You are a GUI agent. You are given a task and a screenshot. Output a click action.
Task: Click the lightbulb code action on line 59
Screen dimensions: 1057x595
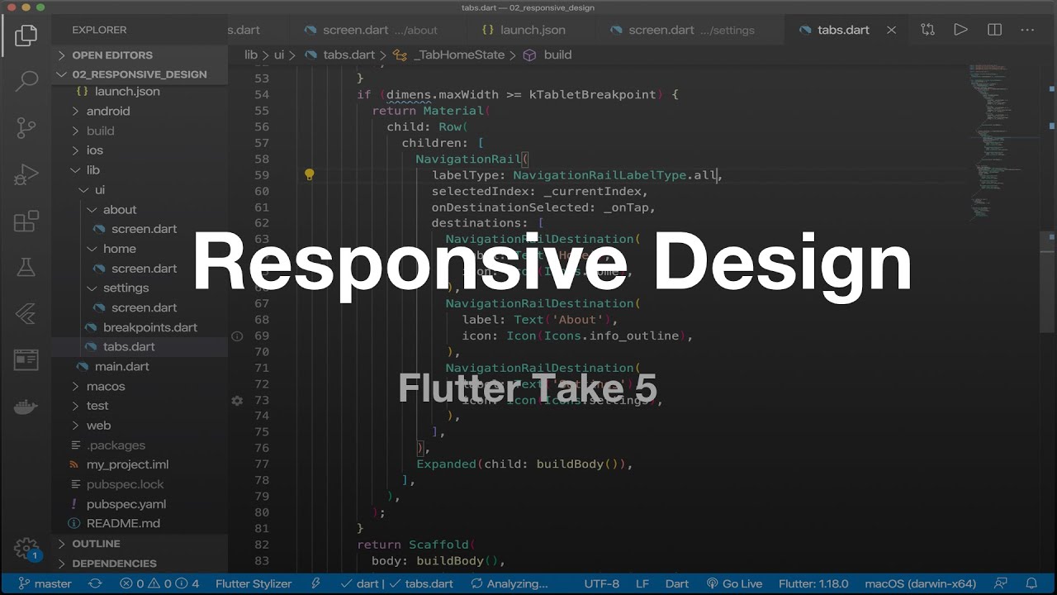[x=309, y=175]
